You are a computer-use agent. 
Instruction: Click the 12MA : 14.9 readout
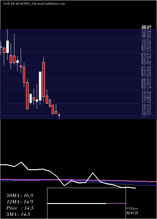pos(20,202)
